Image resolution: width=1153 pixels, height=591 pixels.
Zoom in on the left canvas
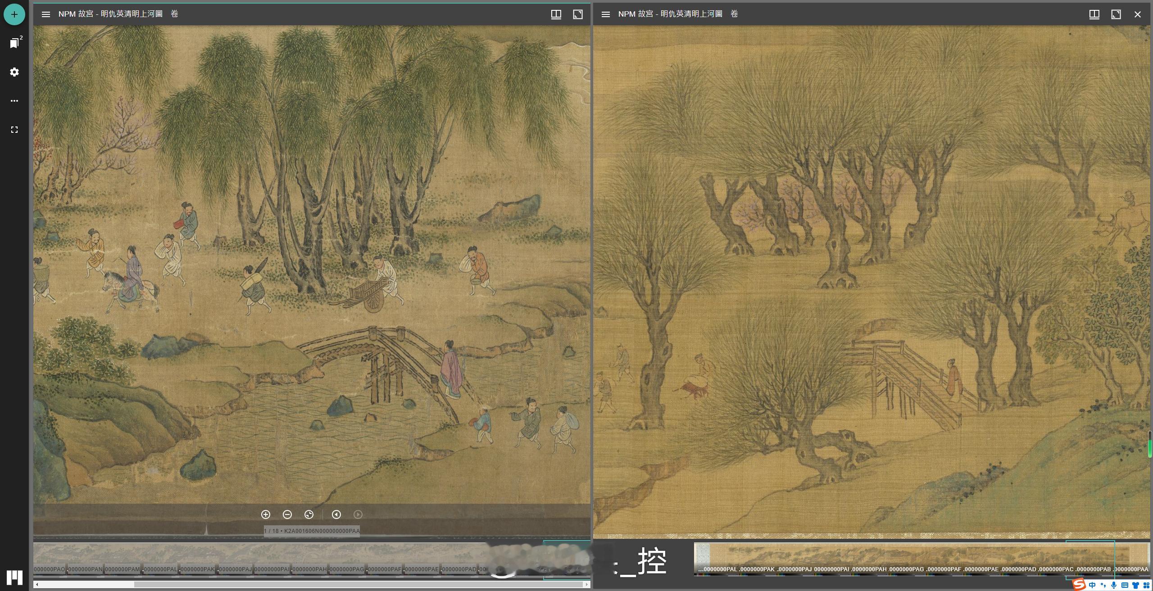tap(266, 514)
